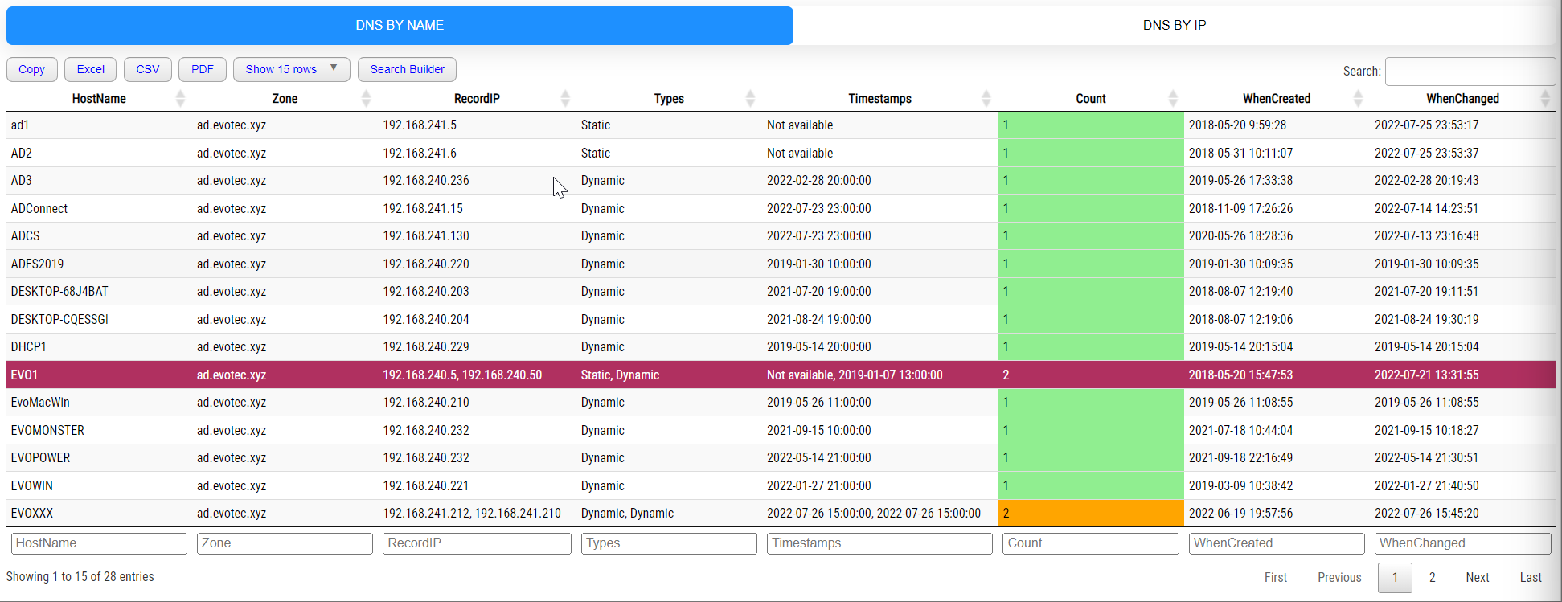Click the orange Count cell for EVOXXX

tap(1090, 513)
